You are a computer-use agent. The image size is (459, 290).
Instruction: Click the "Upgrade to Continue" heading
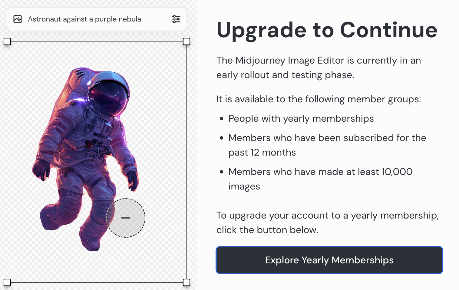[x=327, y=30]
